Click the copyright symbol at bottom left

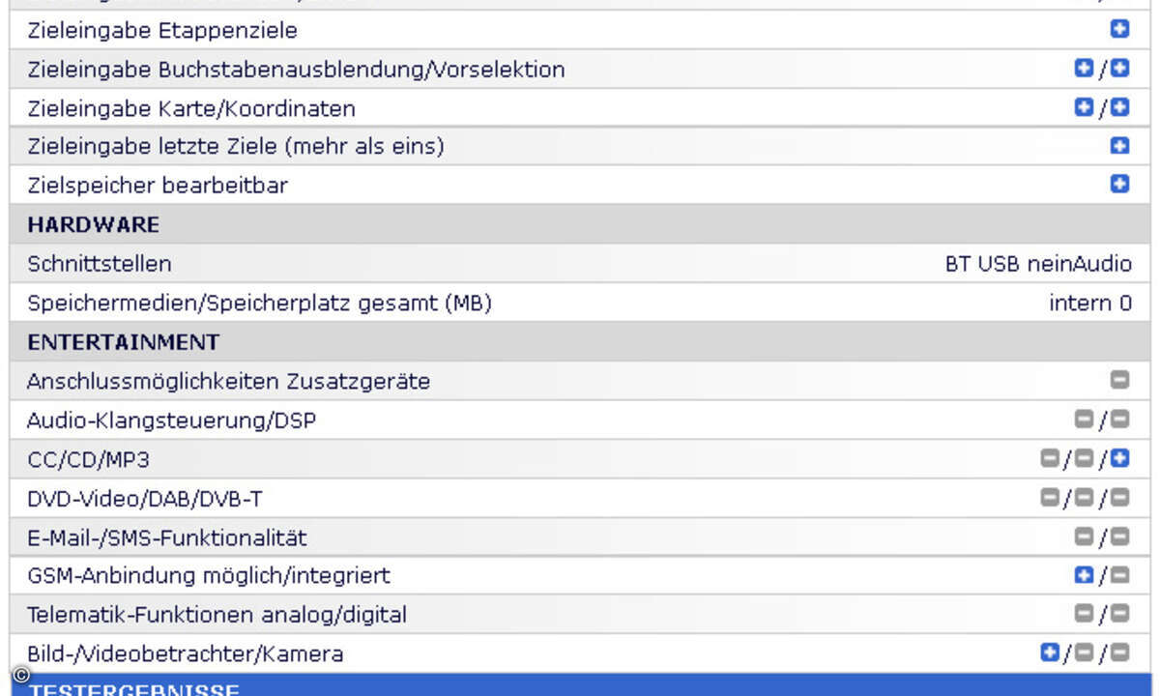pyautogui.click(x=21, y=676)
